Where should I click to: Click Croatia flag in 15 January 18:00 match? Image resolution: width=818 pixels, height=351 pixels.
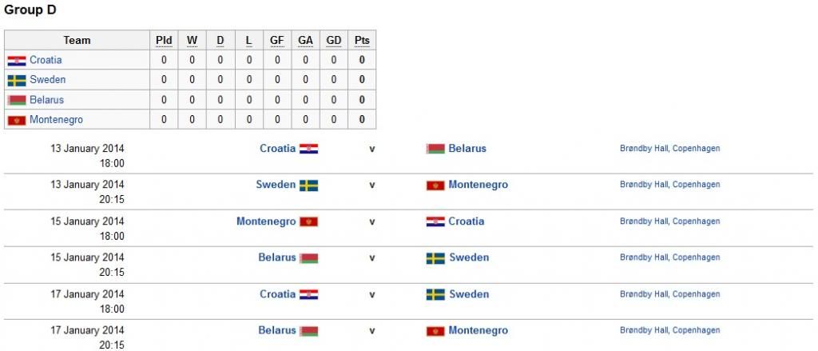pos(435,222)
